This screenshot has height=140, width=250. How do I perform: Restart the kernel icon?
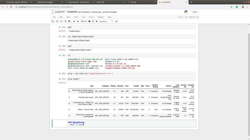93,21
